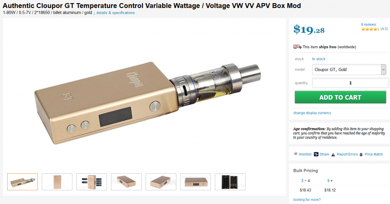Select the 3 ~ 4 bulk pricing tier
Screen dimensions: 390x204
[x=305, y=181]
